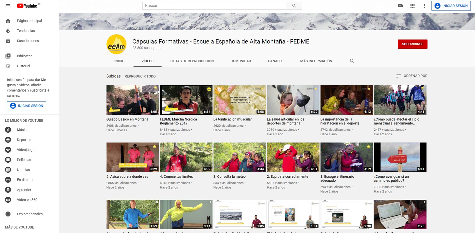The width and height of the screenshot is (475, 233).
Task: Click the eeAm channel avatar
Action: tap(116, 44)
